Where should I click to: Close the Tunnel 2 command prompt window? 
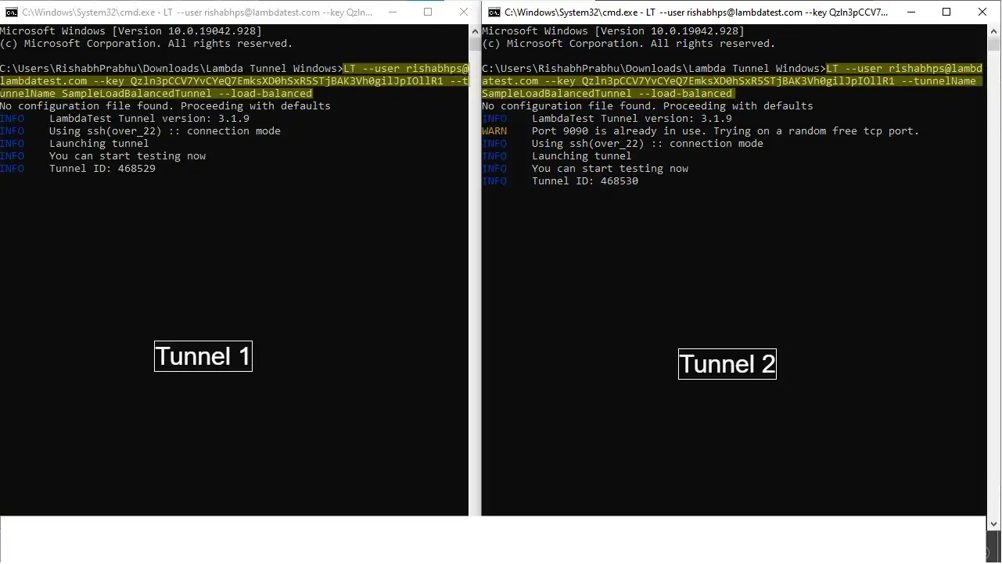982,12
